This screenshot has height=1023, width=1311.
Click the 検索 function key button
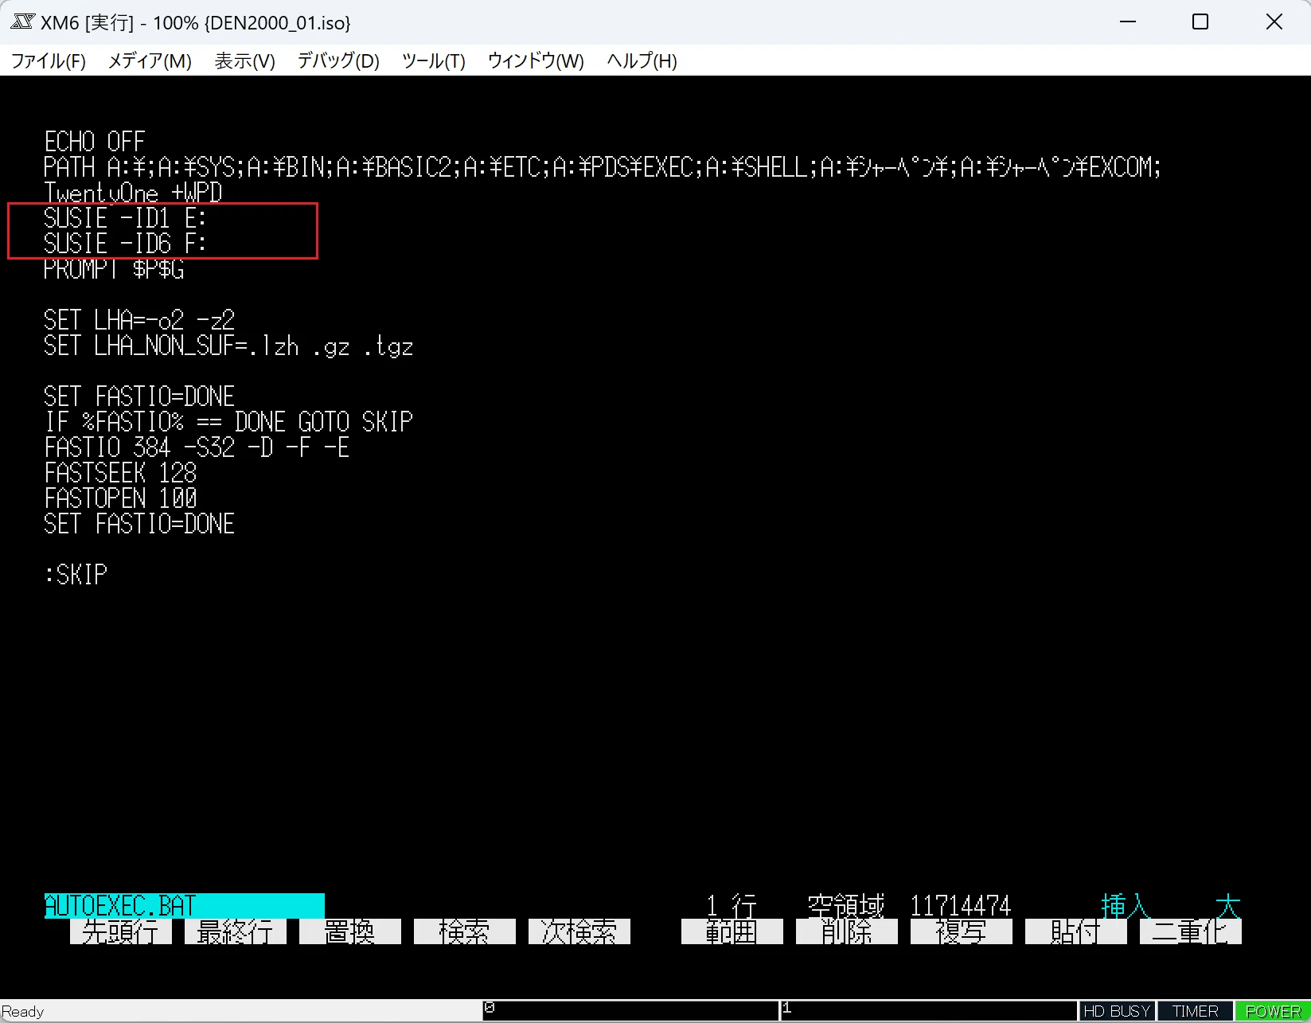click(x=465, y=931)
